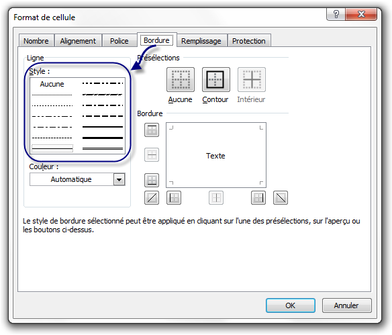This screenshot has width=392, height=335.
Task: Go to the Remplissage tab
Action: pos(201,41)
